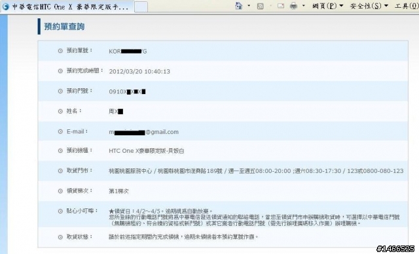The height and width of the screenshot is (254, 419).
Task: Click the 預約單查詢 heading
Action: pos(64,26)
